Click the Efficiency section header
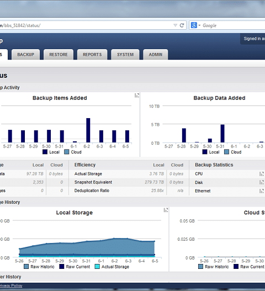The image size is (265, 291). [85, 165]
